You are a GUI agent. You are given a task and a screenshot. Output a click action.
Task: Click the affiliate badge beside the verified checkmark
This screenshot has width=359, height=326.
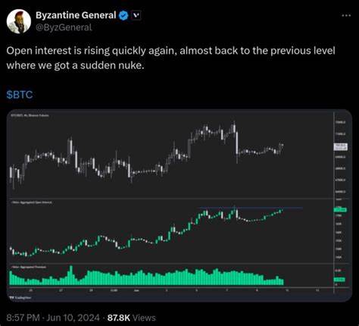136,15
